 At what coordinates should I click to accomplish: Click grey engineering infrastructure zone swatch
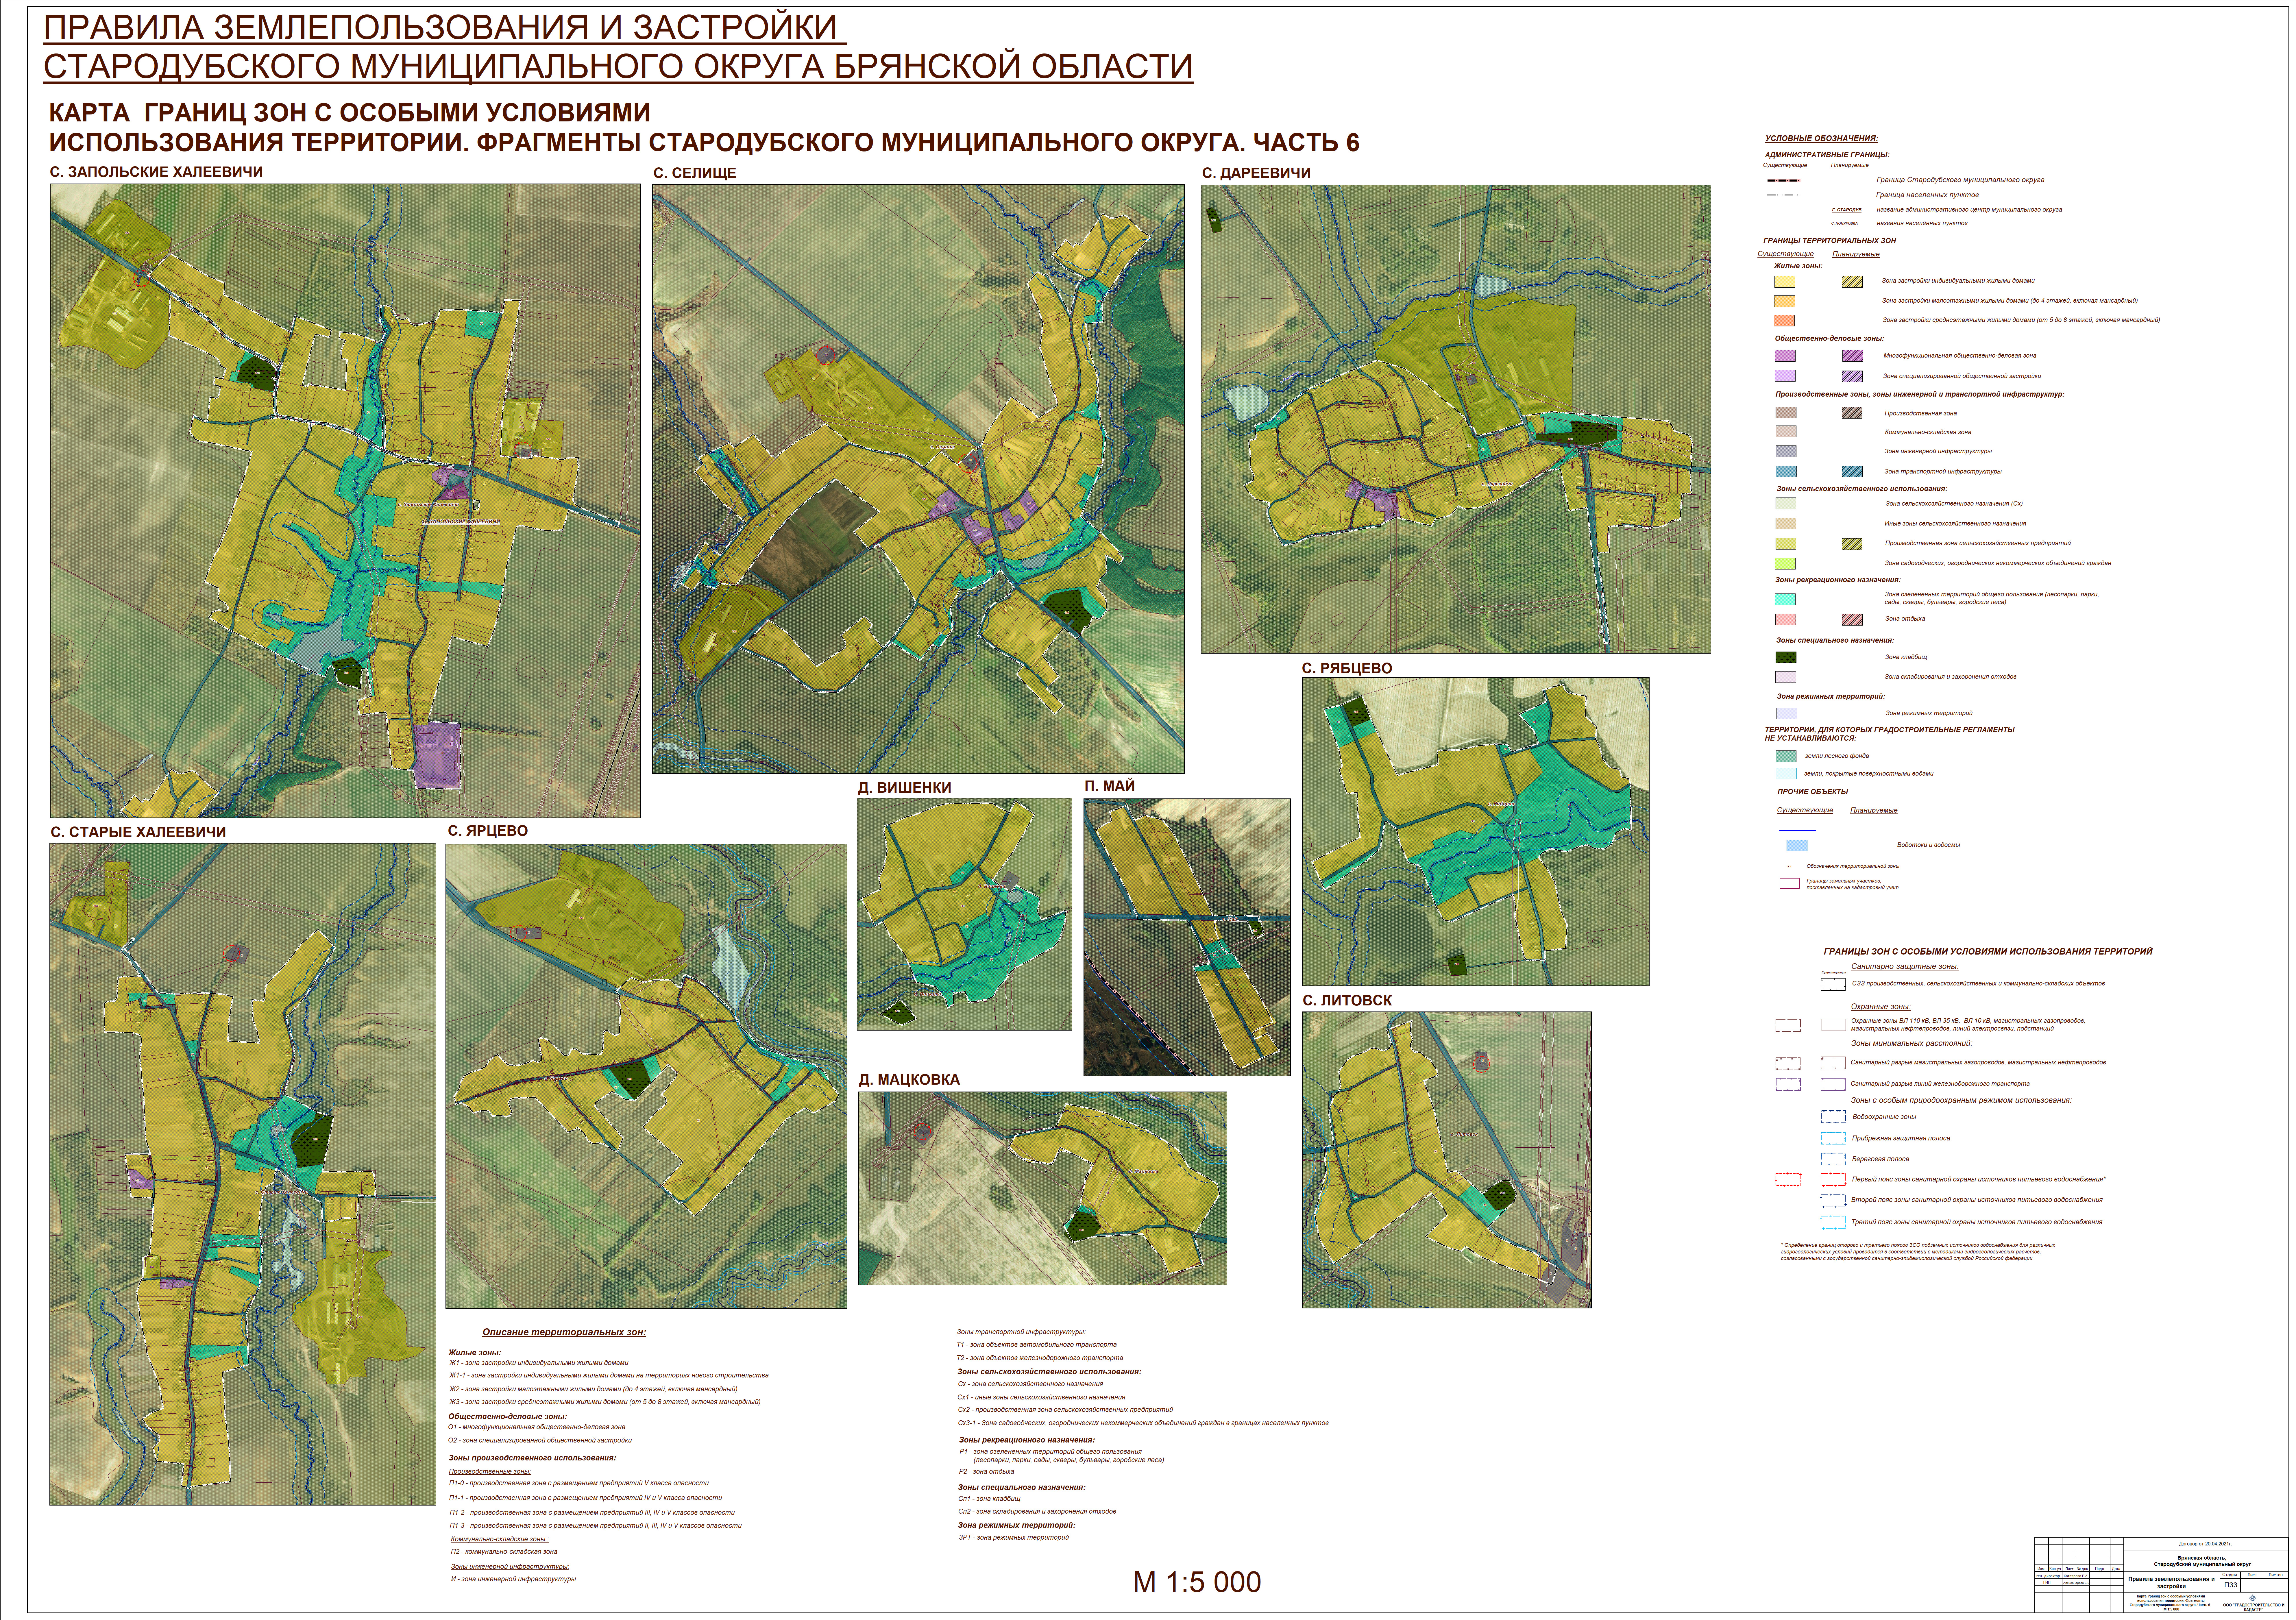point(1786,451)
